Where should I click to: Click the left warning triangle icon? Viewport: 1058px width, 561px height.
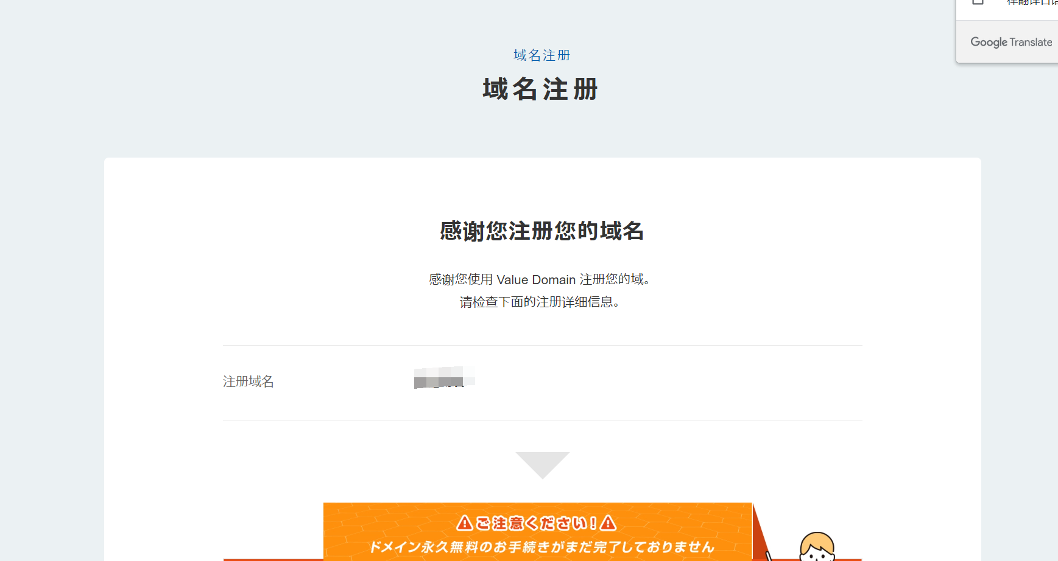click(x=465, y=521)
